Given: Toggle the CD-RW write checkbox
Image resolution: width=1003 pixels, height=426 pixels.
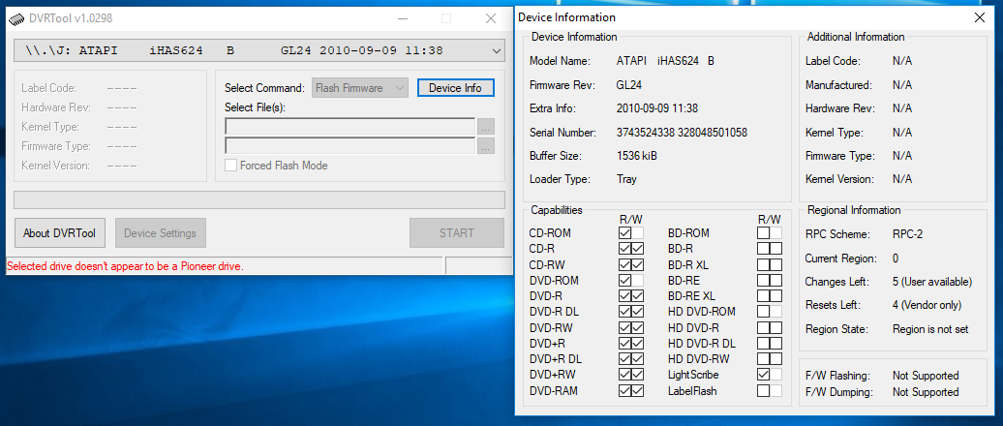Looking at the screenshot, I should (638, 264).
